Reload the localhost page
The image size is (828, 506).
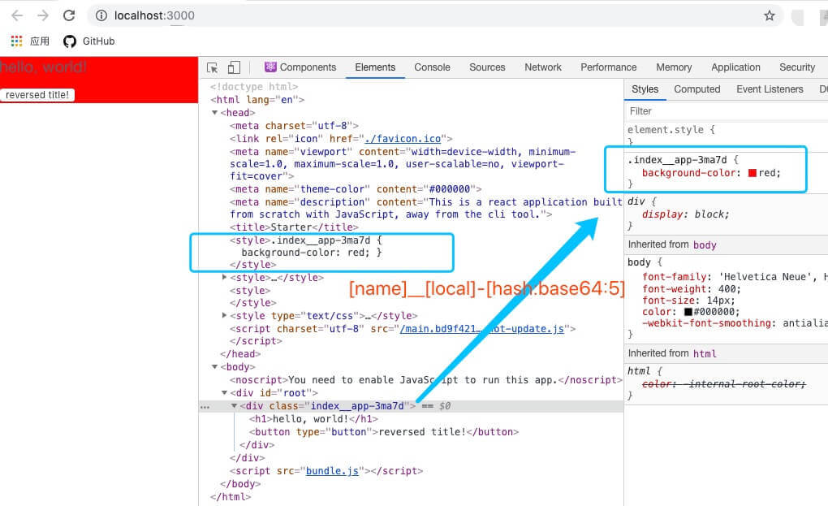(x=69, y=16)
